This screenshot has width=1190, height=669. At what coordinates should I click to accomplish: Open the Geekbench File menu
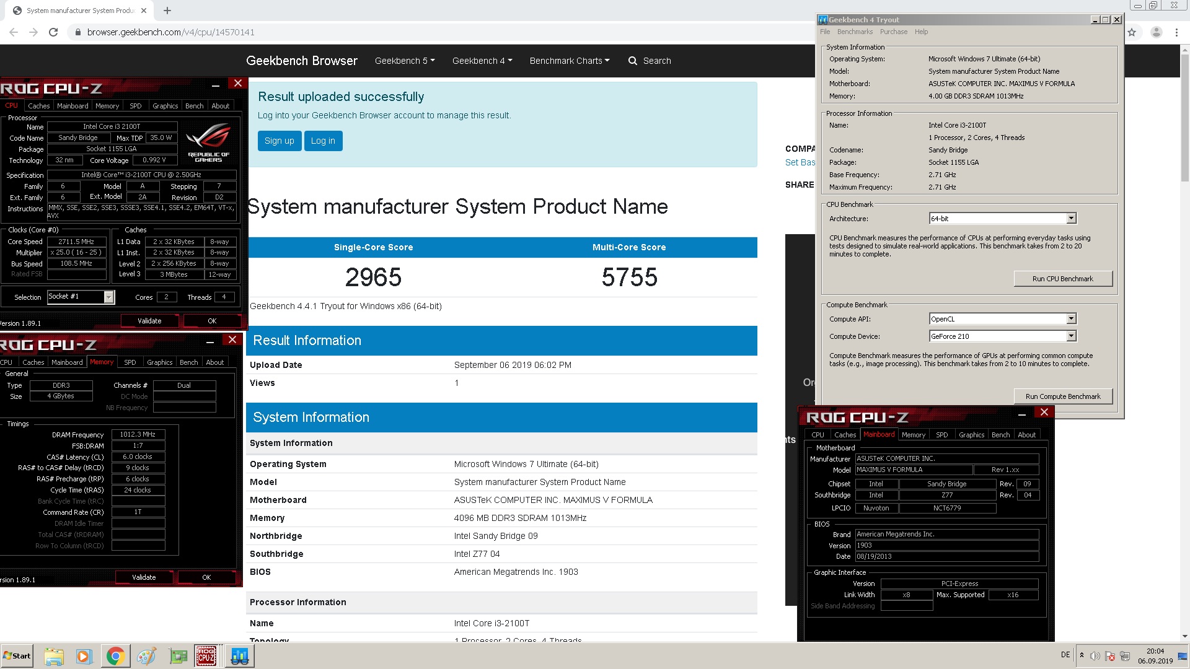click(825, 32)
